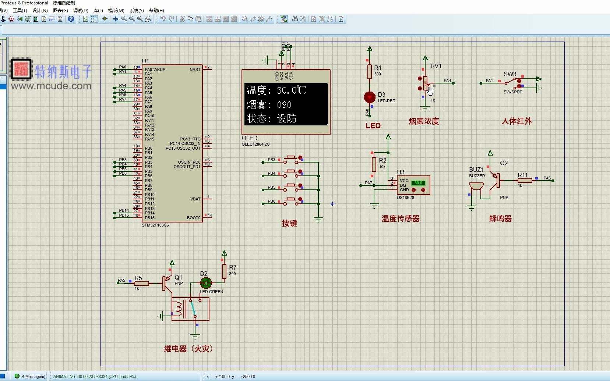Click the blue Help question mark icon
The height and width of the screenshot is (381, 610).
[x=71, y=19]
